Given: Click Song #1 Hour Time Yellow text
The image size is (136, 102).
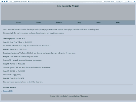Looking at the screenshot, I should [x=18, y=42].
